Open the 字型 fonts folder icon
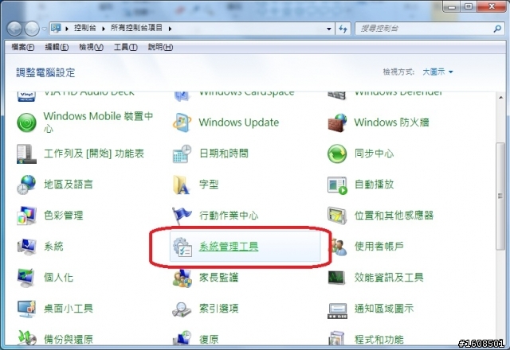510x350 pixels. point(182,185)
